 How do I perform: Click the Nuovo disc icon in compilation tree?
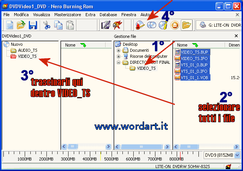point(6,44)
